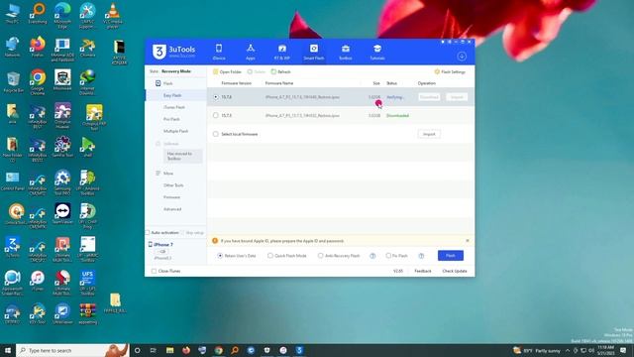Click Check Update link

click(x=455, y=271)
